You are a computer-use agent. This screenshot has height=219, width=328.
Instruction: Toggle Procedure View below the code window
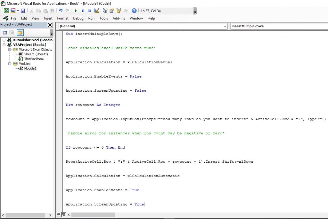click(x=59, y=215)
